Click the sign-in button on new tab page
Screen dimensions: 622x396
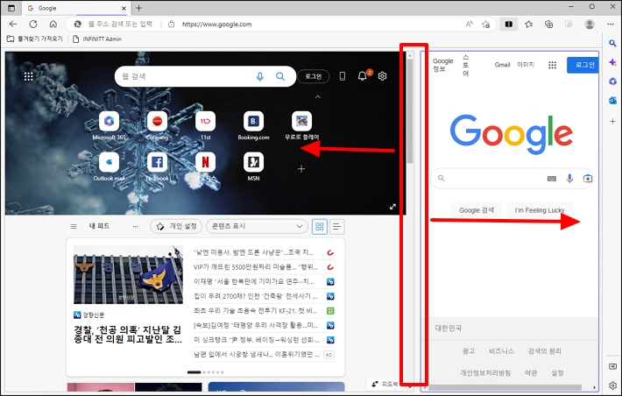point(314,76)
